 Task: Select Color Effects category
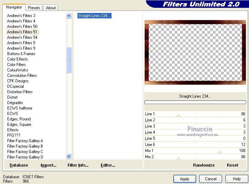coord(17,59)
